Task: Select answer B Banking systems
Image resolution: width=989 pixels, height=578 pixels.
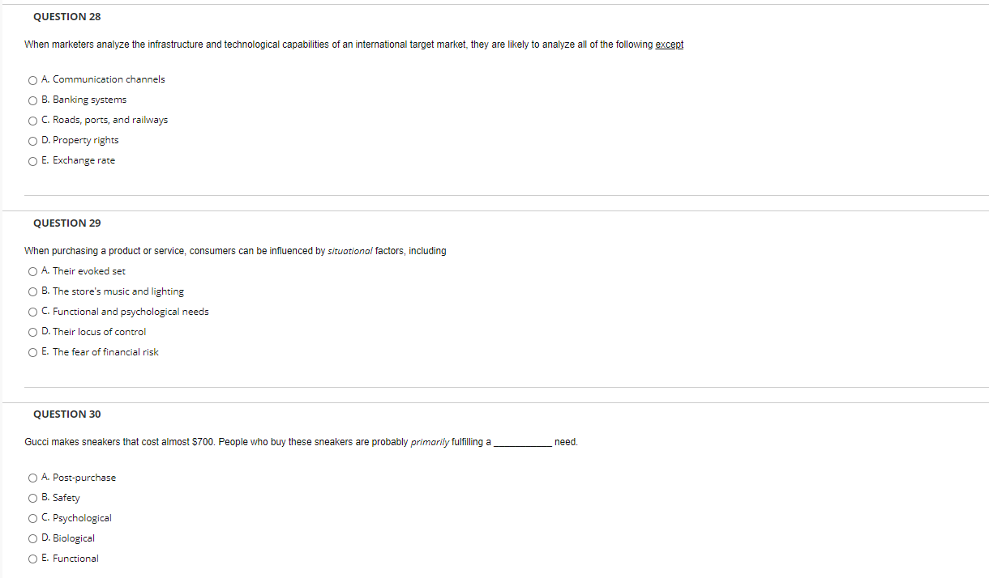Action: click(32, 100)
